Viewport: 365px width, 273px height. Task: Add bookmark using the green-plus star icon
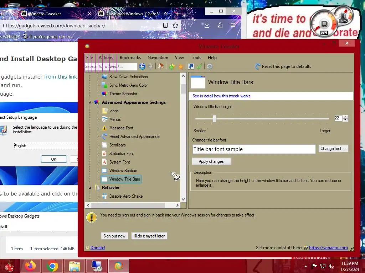click(x=172, y=66)
